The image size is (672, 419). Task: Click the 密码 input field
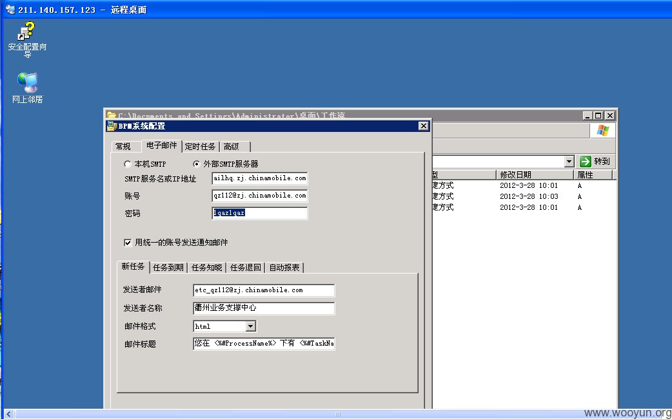coord(260,213)
